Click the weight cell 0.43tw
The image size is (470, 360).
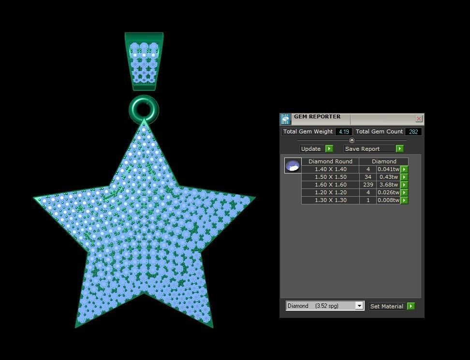388,177
